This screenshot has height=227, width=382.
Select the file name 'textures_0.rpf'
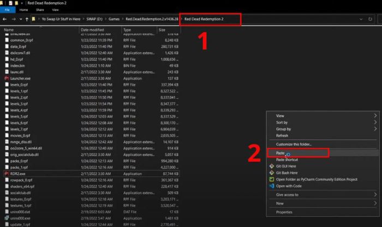(x=21, y=199)
